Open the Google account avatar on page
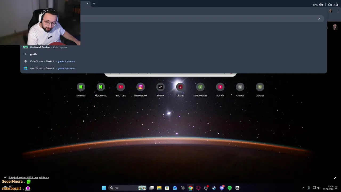This screenshot has height=192, width=341. coord(335,27)
